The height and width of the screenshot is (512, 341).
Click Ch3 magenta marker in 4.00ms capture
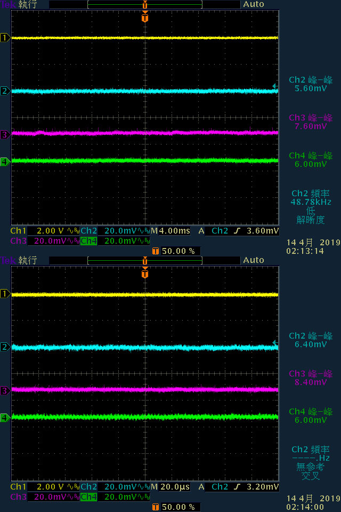(x=5, y=134)
